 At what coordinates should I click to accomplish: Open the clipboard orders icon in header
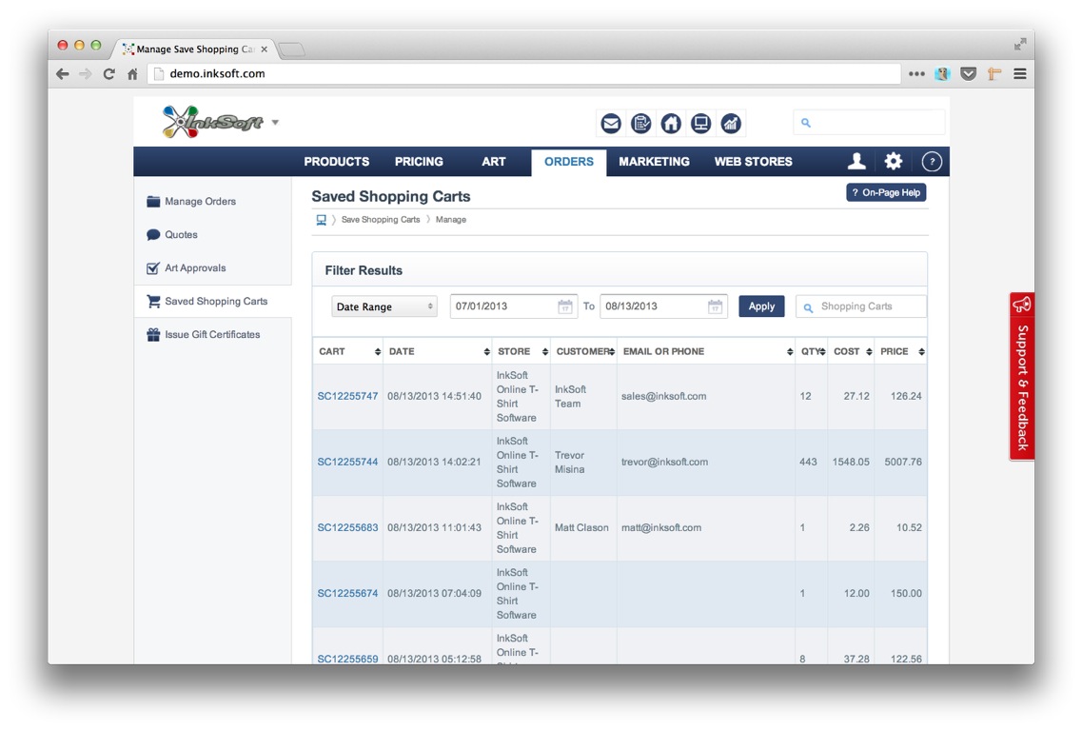(x=641, y=124)
